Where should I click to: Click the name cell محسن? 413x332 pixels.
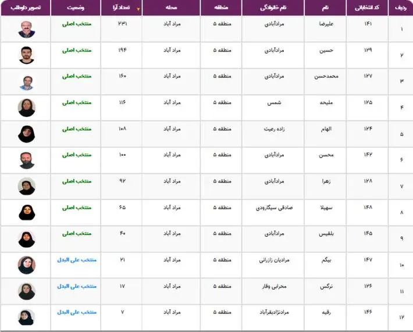coord(326,155)
